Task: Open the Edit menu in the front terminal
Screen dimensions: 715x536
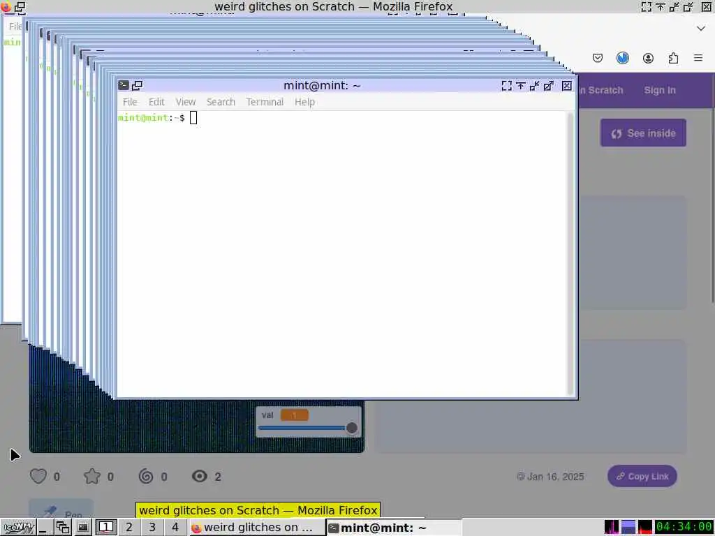Action: coord(156,102)
